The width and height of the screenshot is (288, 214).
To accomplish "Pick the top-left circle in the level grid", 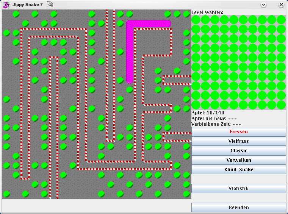I will tap(196, 20).
